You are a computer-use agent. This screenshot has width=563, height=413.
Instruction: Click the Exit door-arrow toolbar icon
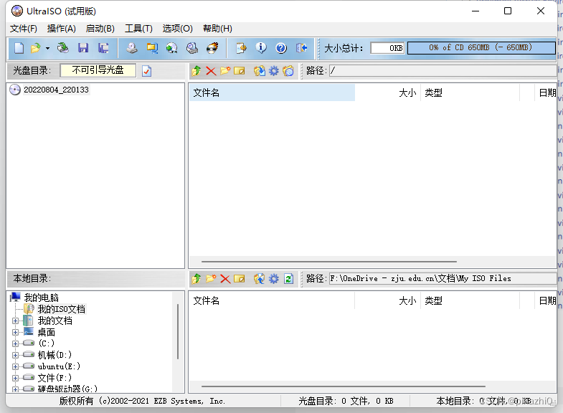tap(302, 48)
